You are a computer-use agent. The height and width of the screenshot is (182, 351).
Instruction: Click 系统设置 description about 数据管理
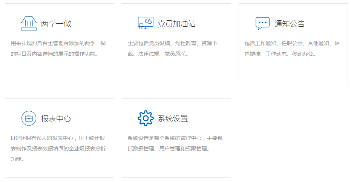(175, 143)
